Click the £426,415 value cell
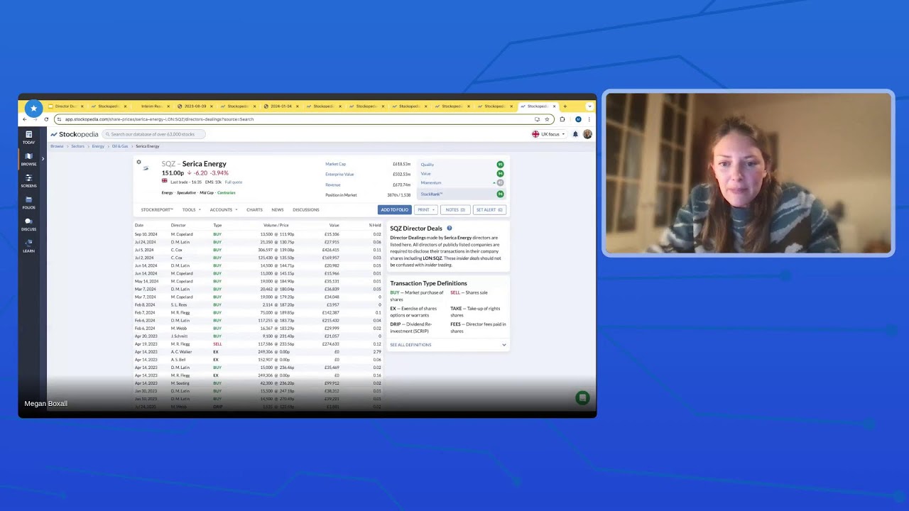Screen dimensions: 909x511 click(x=331, y=250)
